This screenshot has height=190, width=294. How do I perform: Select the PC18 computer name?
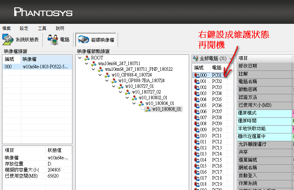217,178
